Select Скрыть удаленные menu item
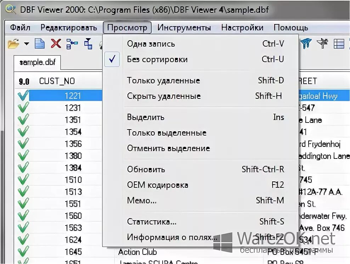The image size is (350, 264). (201, 96)
